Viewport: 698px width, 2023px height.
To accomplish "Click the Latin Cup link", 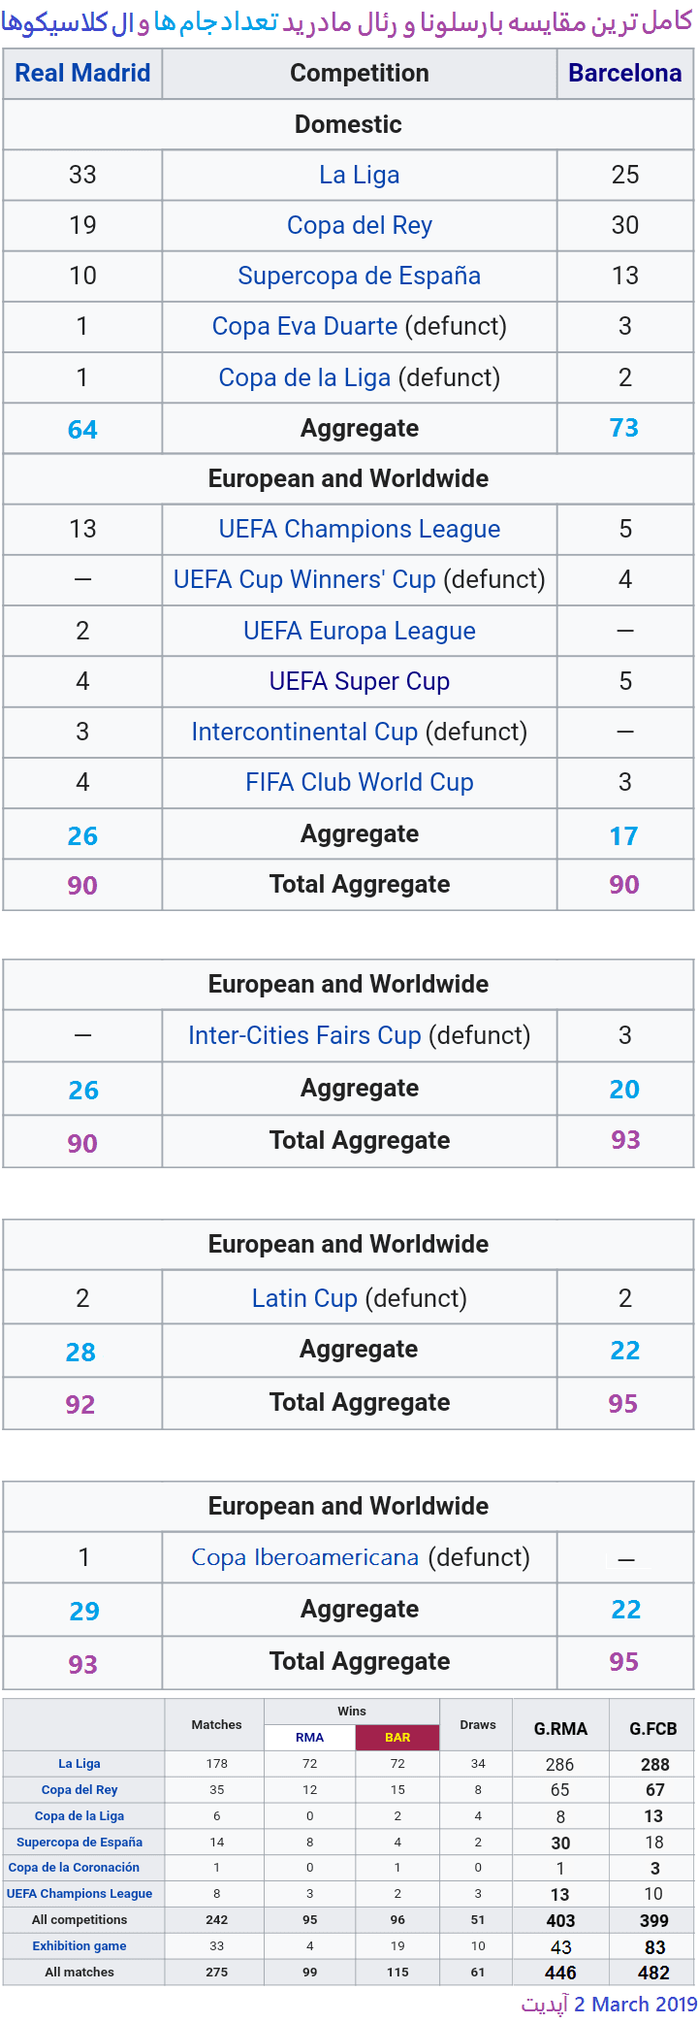I will click(304, 1298).
